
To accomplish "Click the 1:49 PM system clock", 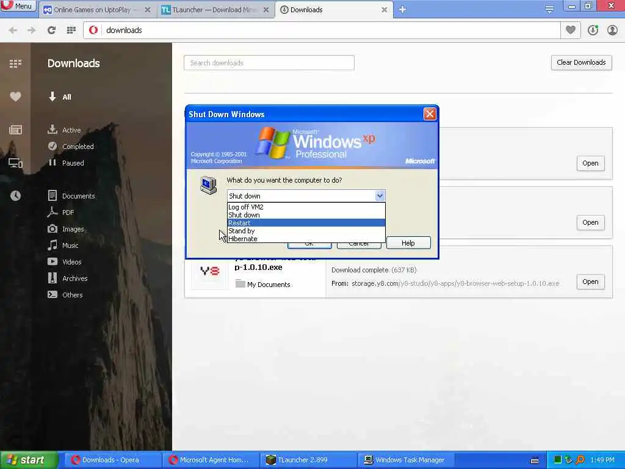I will tap(602, 460).
